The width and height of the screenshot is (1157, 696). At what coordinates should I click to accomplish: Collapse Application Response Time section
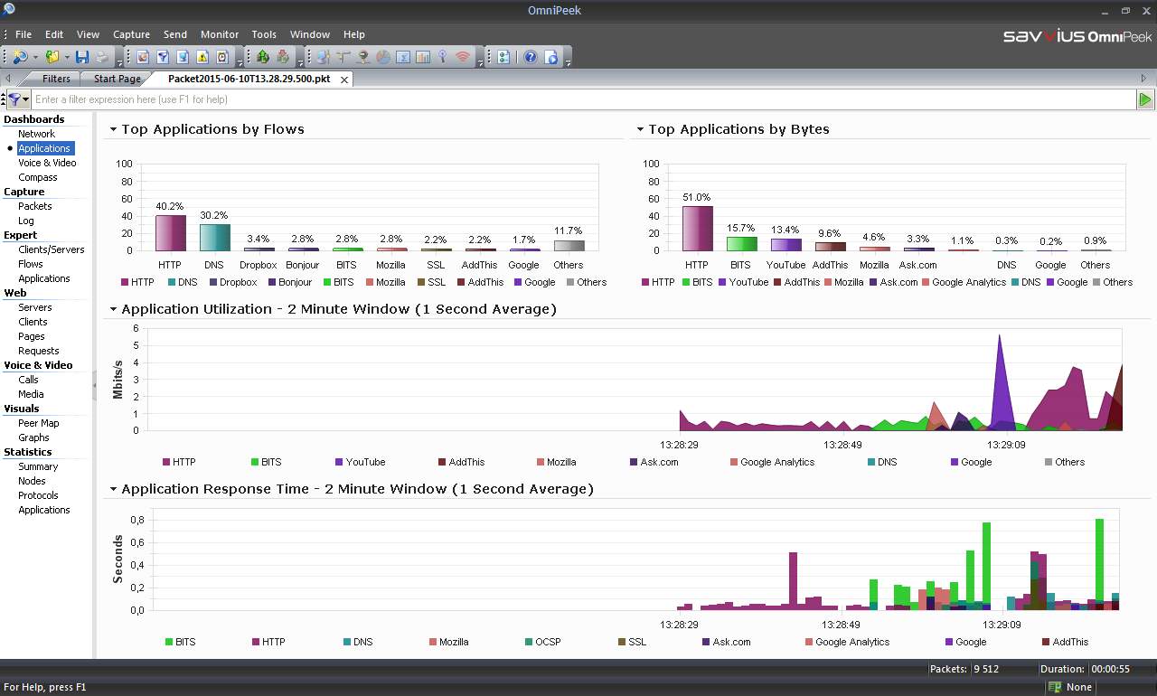(113, 489)
